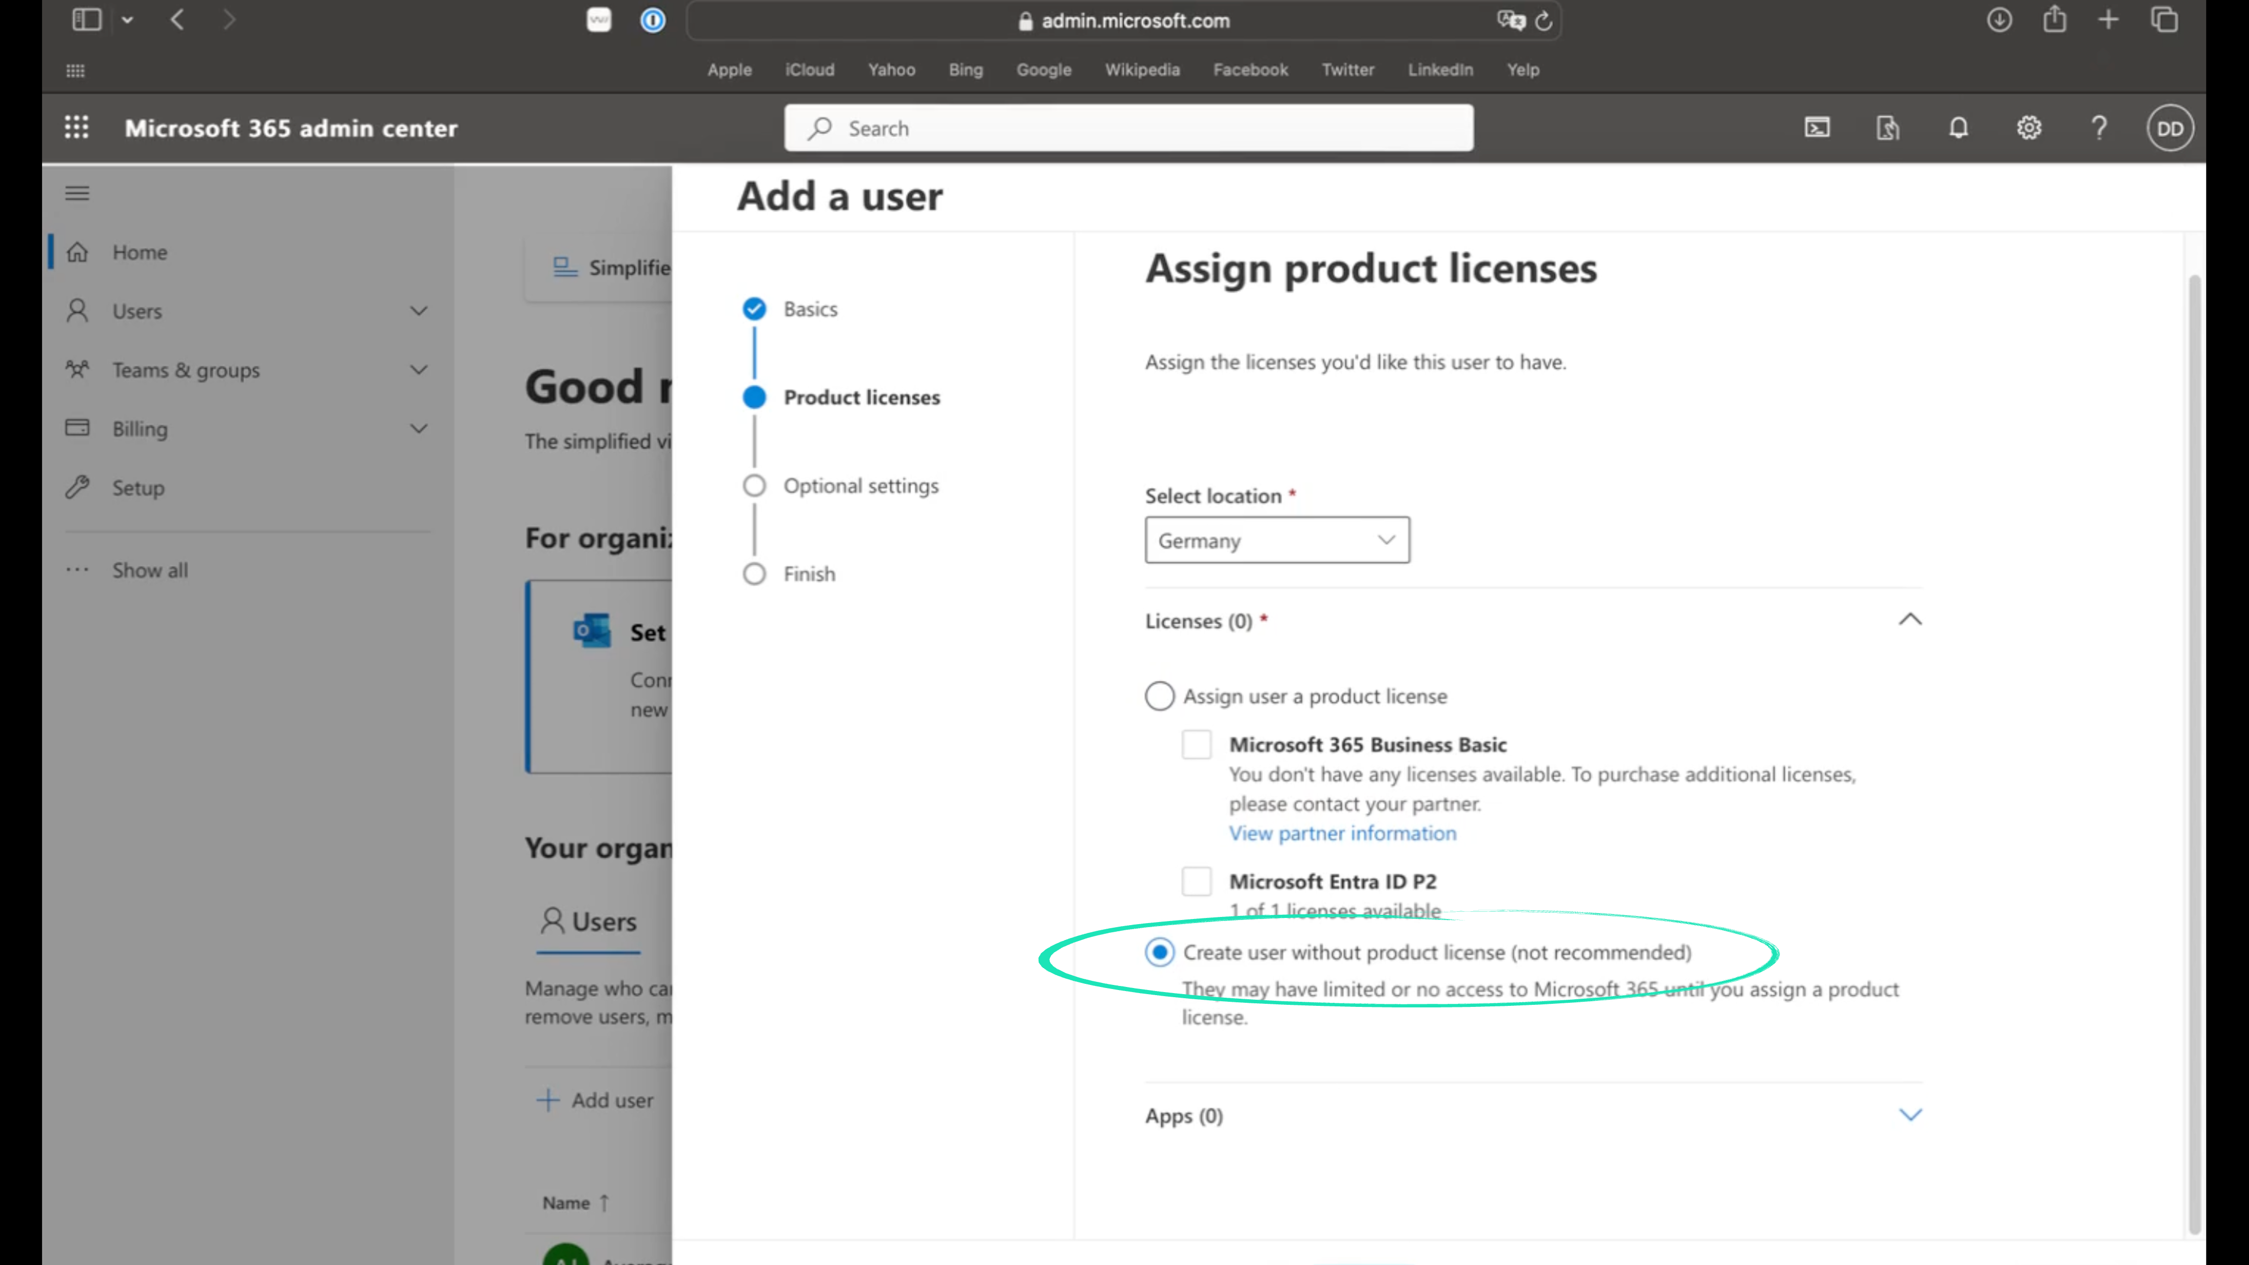Viewport: 2249px width, 1265px height.
Task: Open the feedback document icon
Action: (1888, 127)
